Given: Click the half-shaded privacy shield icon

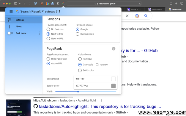Looking at the screenshot, I should [58, 4].
